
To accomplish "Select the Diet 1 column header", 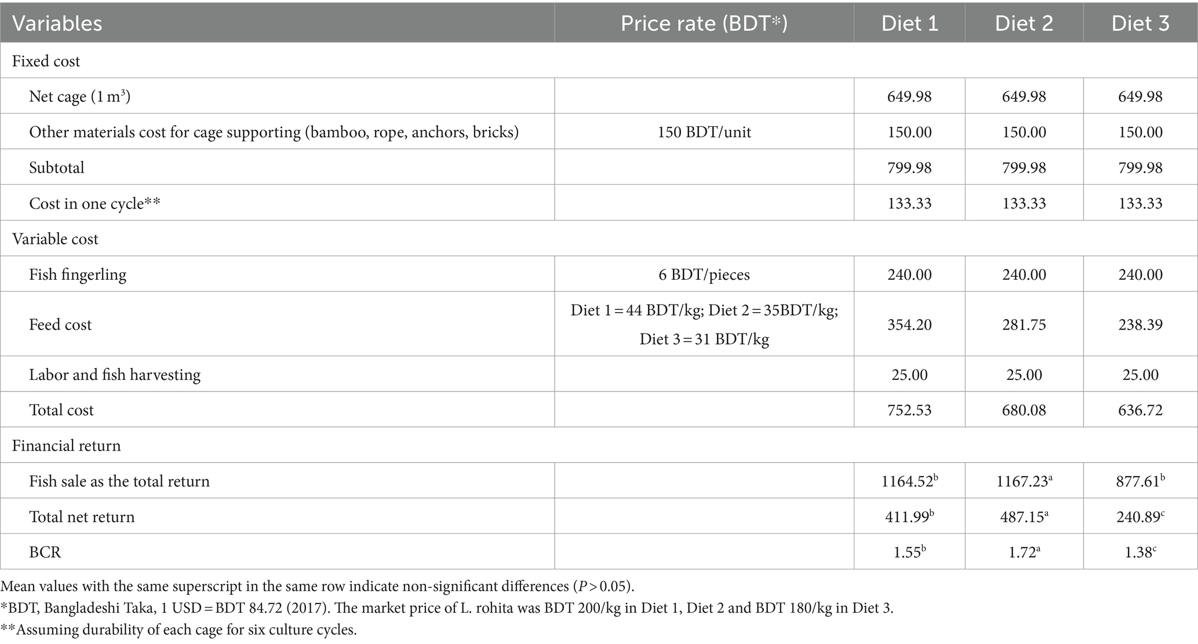I will point(909,24).
